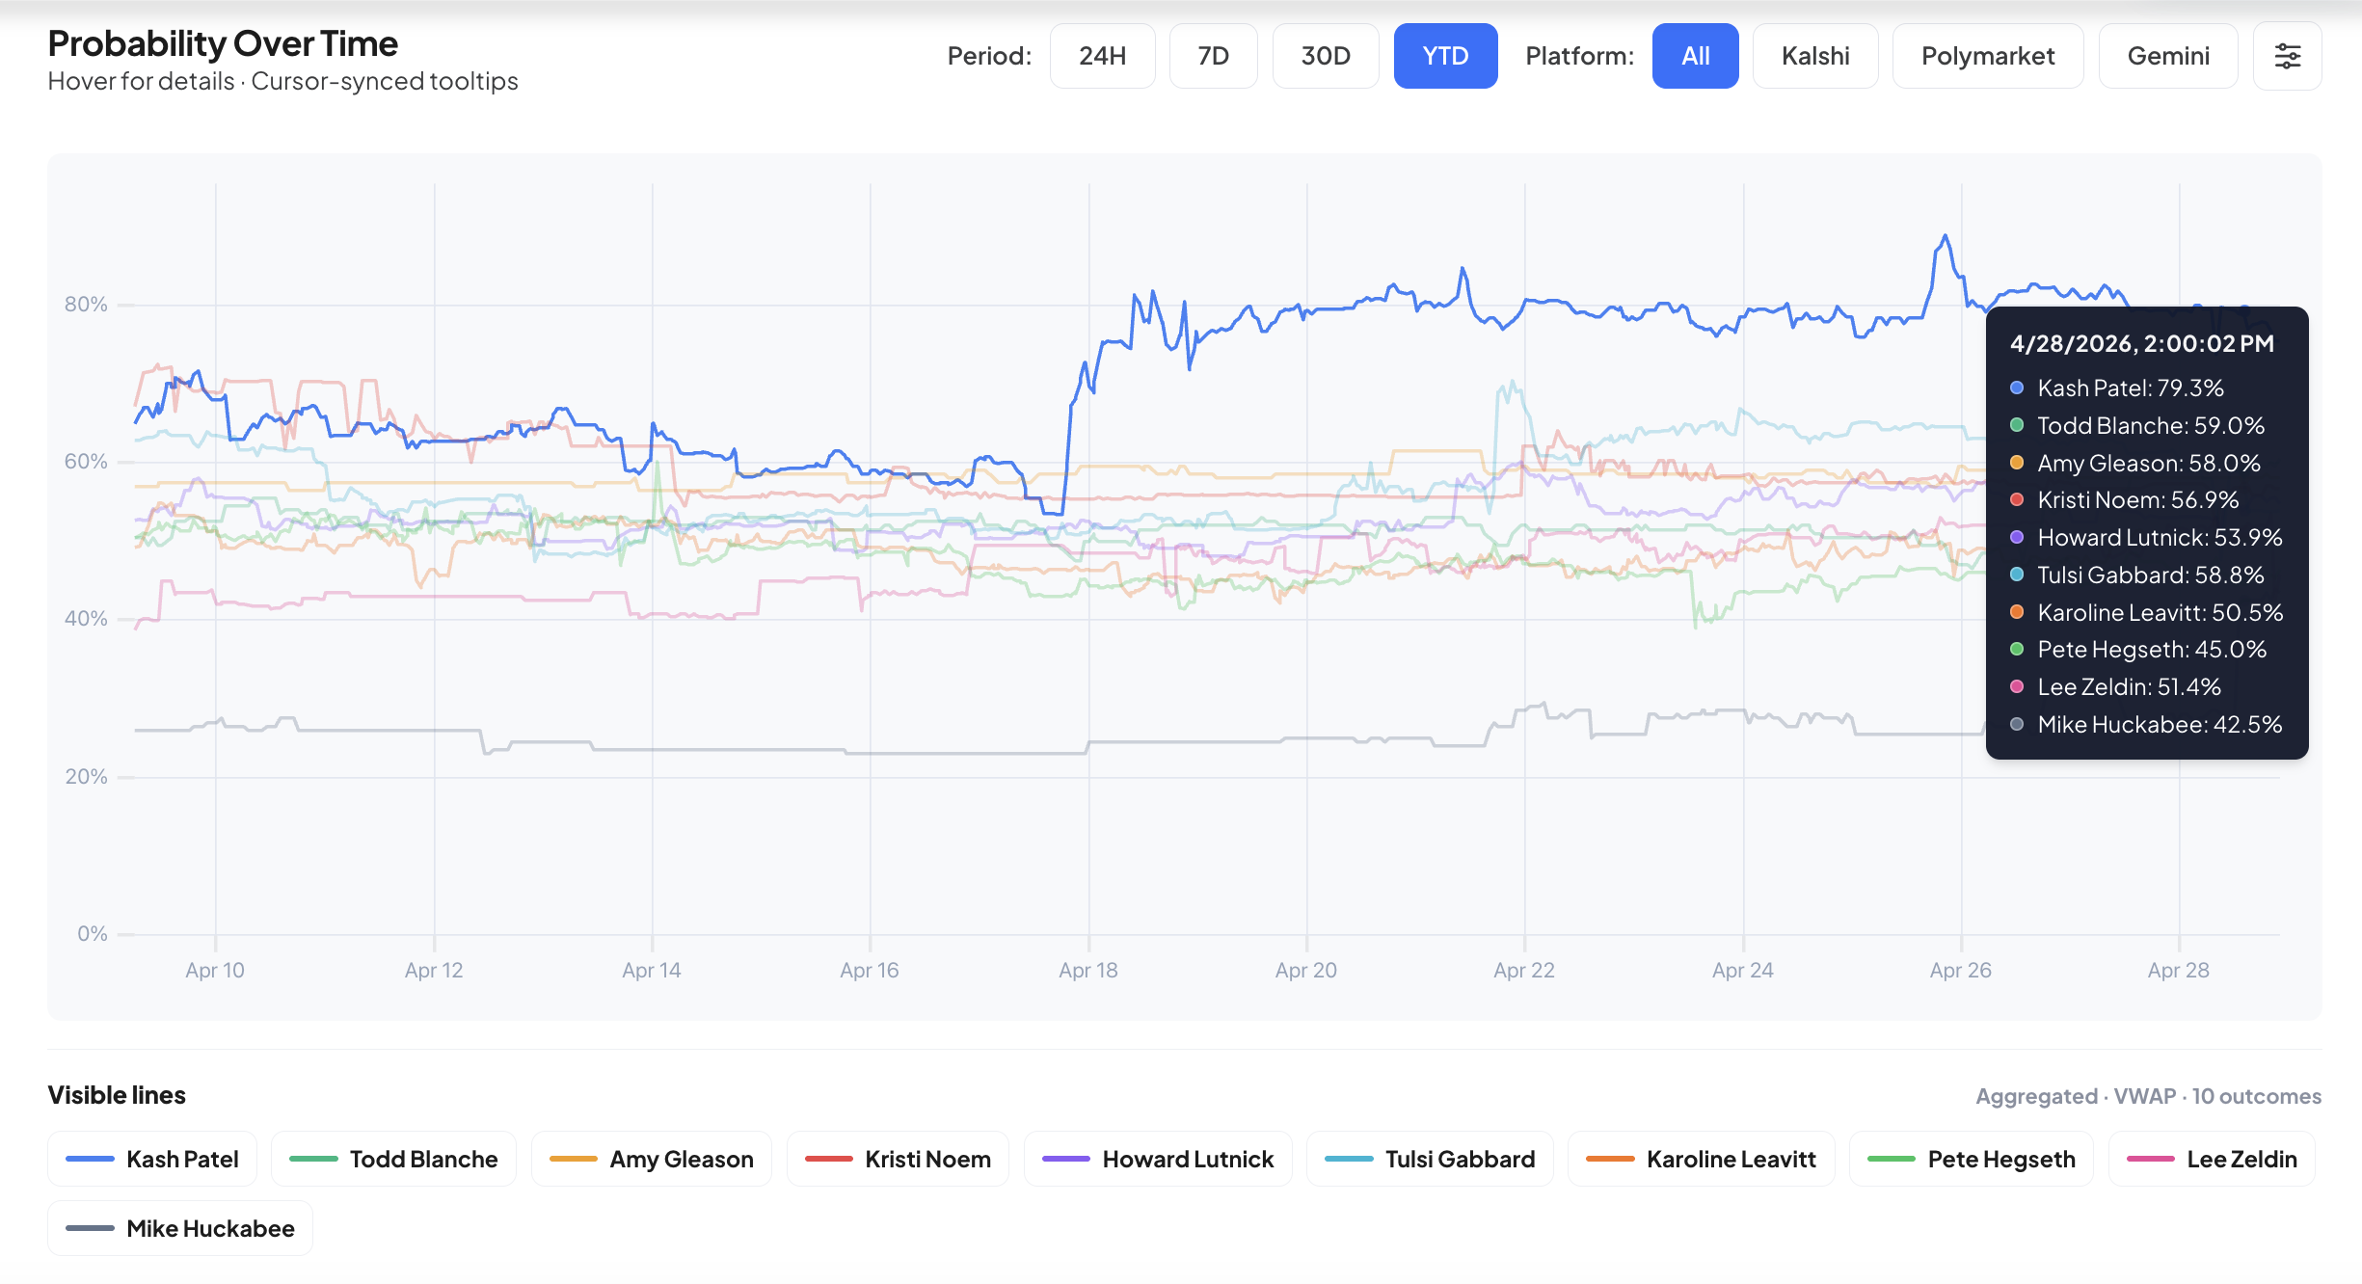Hide the Kristi Noem line
The height and width of the screenshot is (1284, 2362).
(x=898, y=1159)
